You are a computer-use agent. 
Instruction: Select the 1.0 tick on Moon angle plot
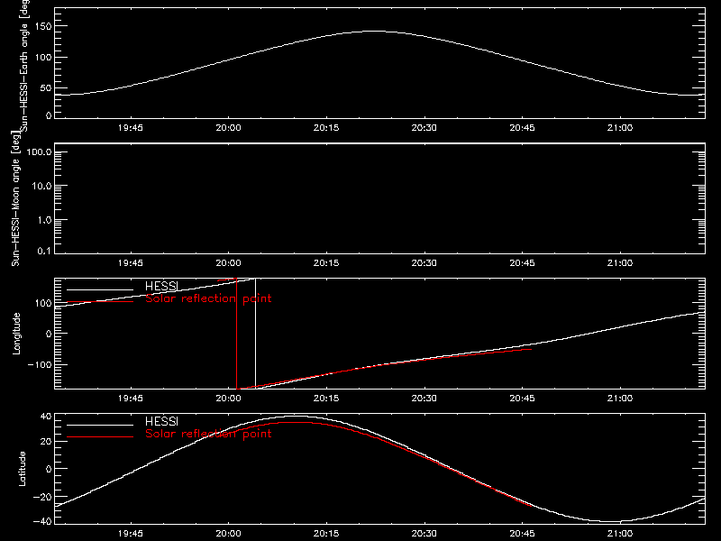44,220
